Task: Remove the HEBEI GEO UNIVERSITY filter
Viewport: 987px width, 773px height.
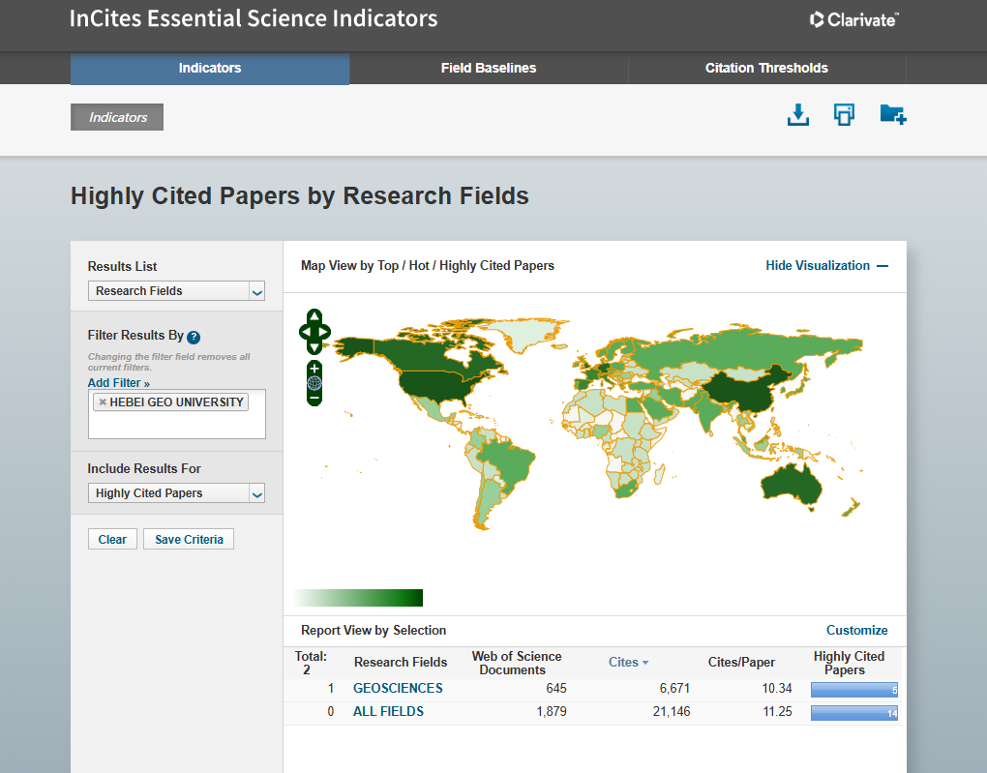Action: click(x=102, y=402)
